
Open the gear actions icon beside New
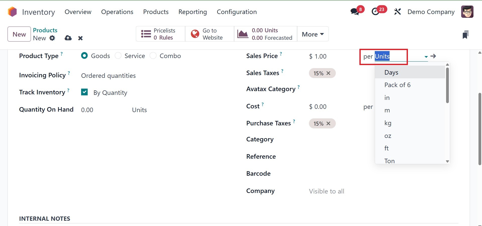[x=52, y=38]
